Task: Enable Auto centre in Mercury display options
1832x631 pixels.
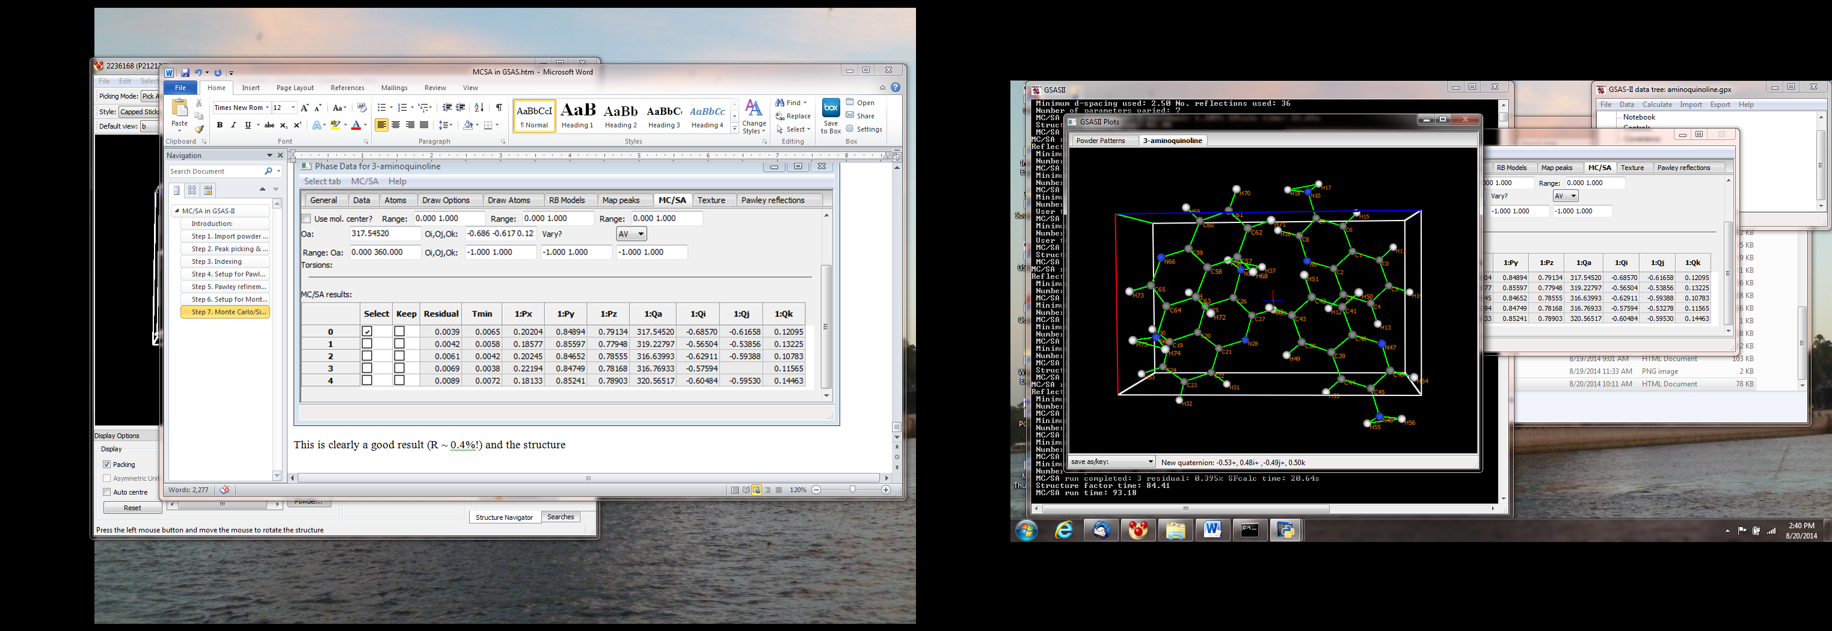Action: click(x=106, y=492)
